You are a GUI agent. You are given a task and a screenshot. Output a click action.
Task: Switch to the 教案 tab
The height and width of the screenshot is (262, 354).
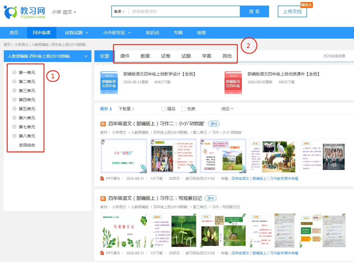145,56
